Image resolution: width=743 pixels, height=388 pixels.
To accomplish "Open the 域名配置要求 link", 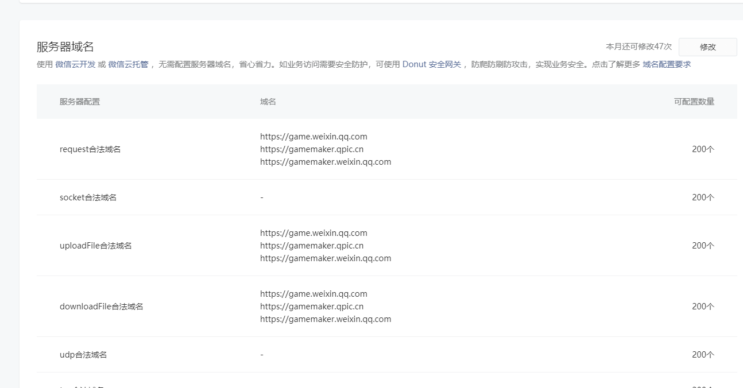I will pyautogui.click(x=667, y=65).
